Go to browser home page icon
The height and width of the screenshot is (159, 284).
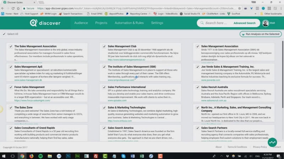(x=18, y=8)
